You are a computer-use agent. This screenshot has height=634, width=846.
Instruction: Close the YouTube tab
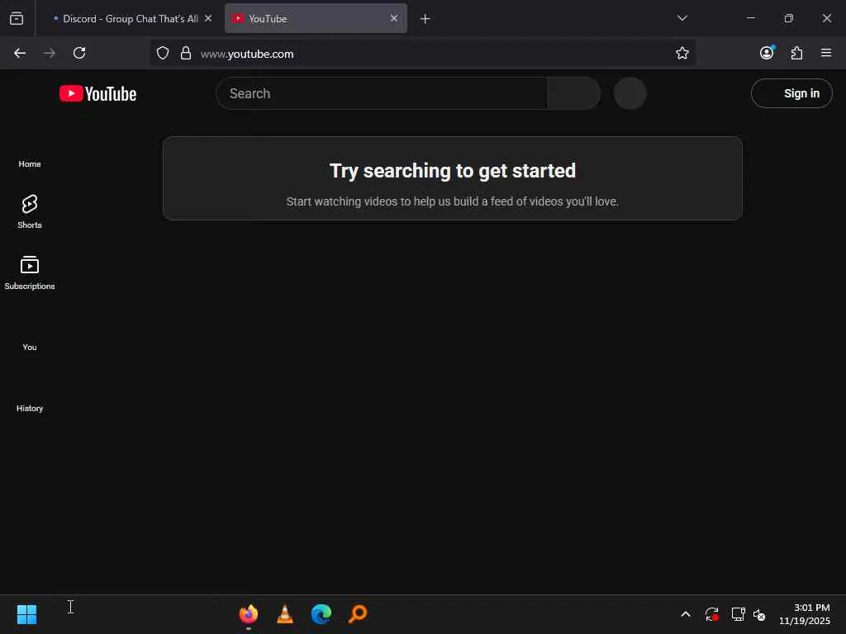pos(394,18)
